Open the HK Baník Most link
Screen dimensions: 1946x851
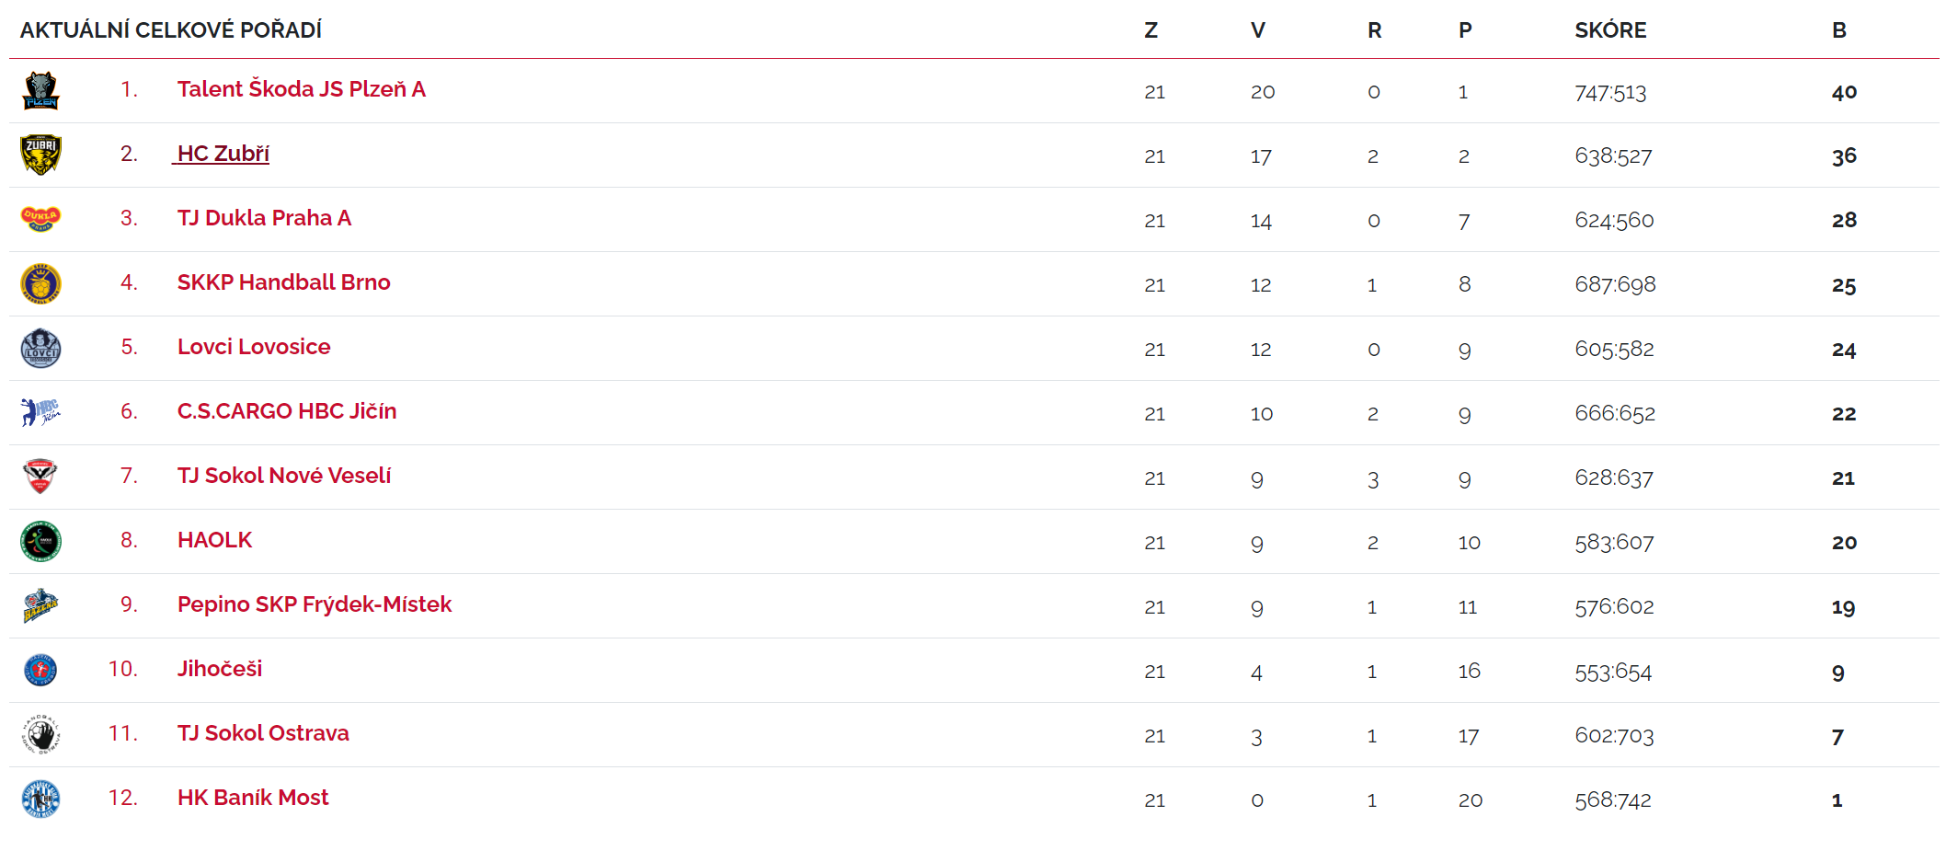253,798
